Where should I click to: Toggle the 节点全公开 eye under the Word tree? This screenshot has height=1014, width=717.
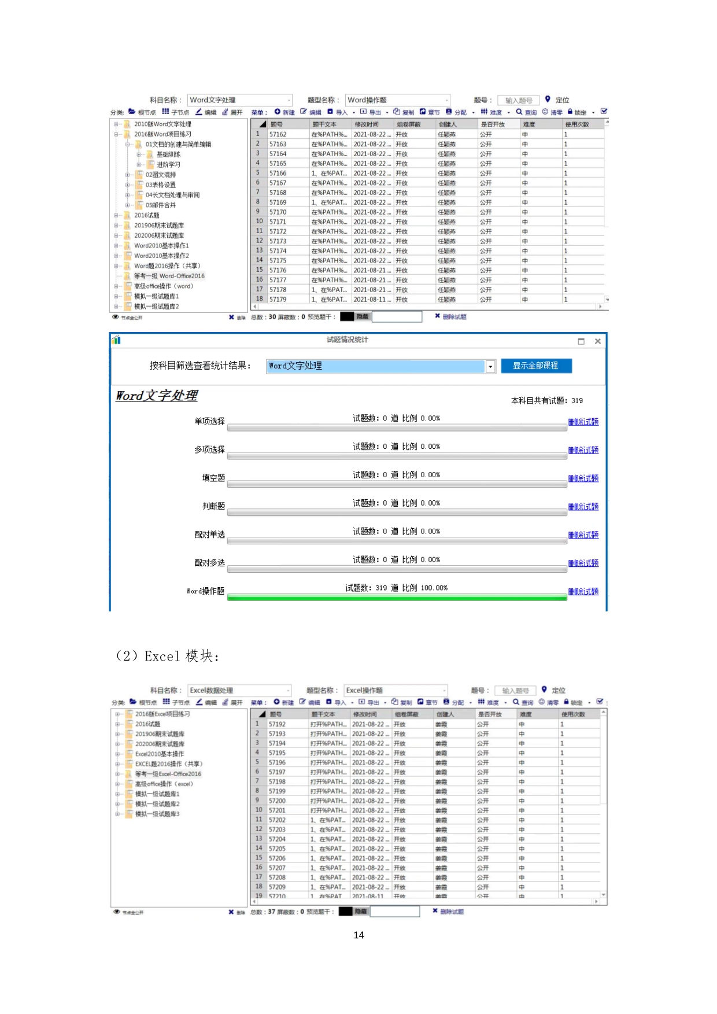pos(116,317)
